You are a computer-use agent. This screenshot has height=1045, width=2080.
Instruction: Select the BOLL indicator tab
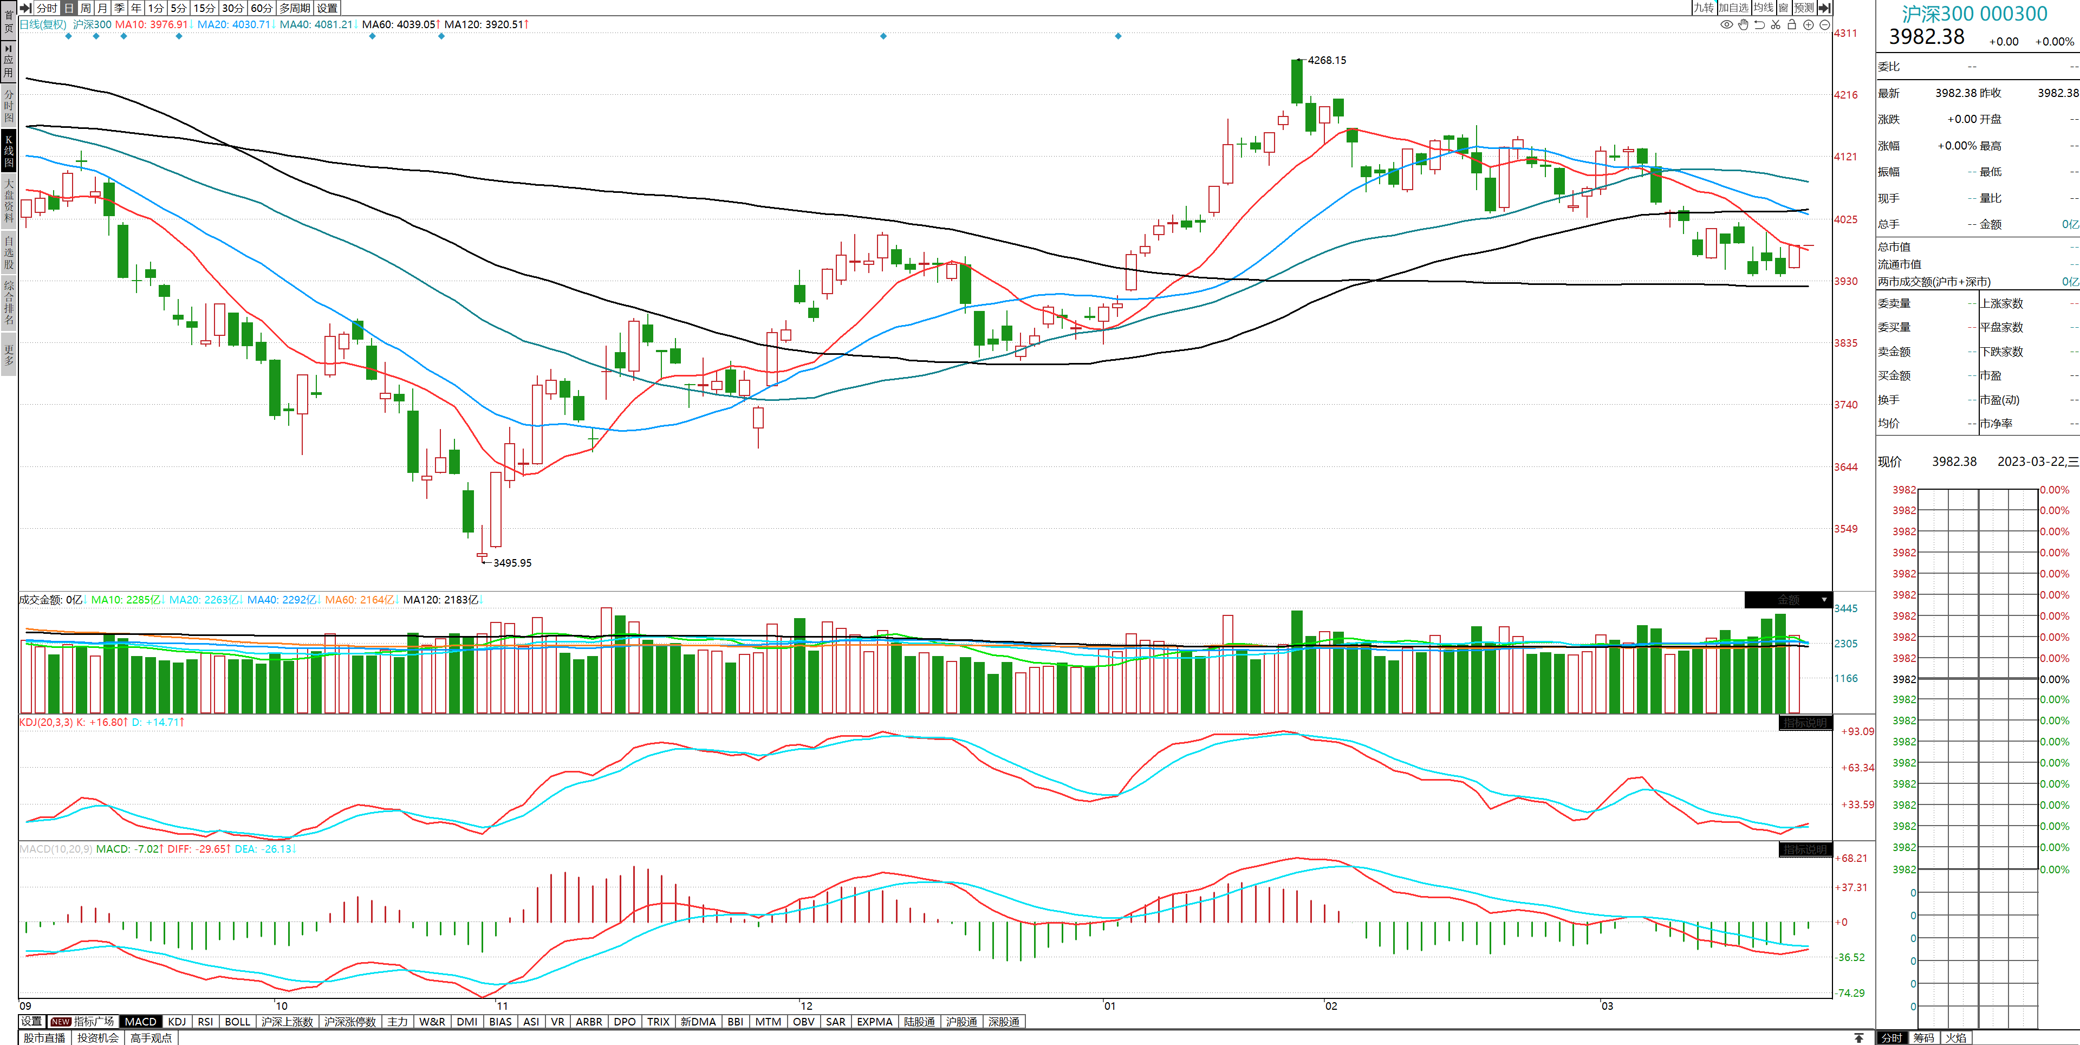point(237,1022)
